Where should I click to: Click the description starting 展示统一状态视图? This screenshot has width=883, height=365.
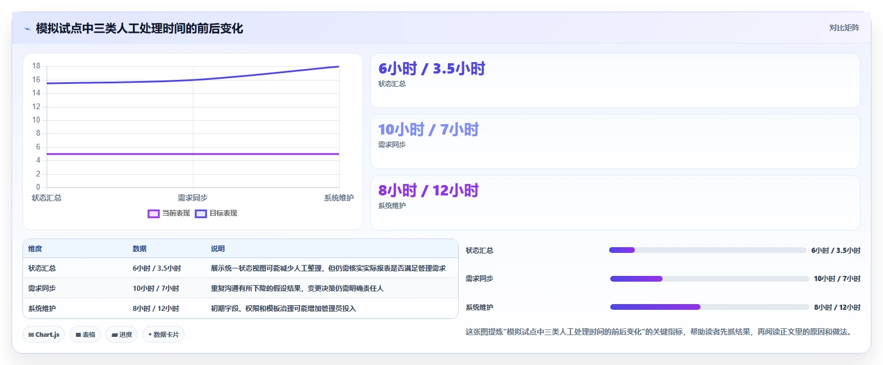pyautogui.click(x=328, y=268)
